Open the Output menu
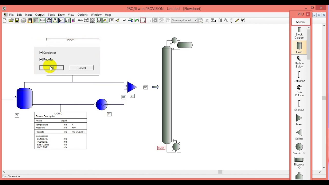Screen dimensions: 329x185 pos(40,15)
